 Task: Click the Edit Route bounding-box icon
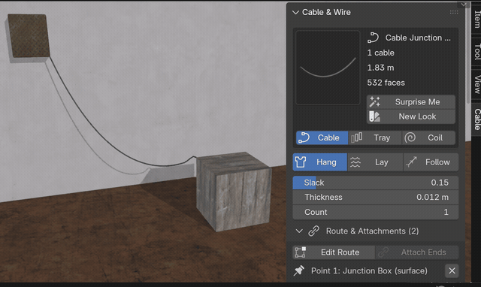(x=300, y=252)
